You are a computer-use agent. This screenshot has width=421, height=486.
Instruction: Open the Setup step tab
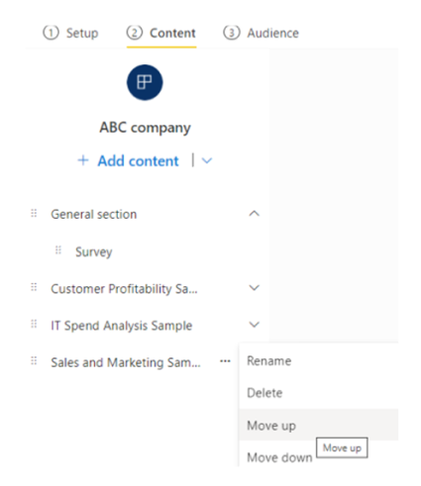[x=70, y=33]
